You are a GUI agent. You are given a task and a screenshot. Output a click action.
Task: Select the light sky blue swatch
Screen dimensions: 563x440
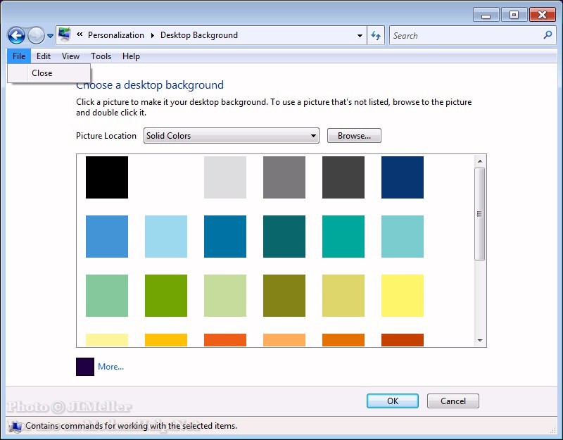(x=166, y=237)
